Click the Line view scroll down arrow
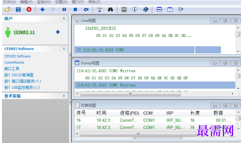 [238, 51]
